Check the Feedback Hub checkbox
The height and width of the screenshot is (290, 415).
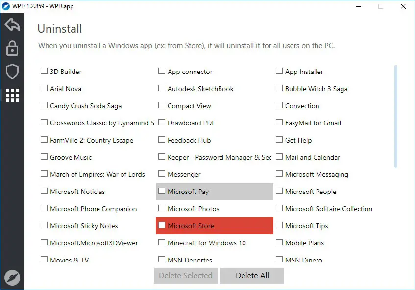(x=162, y=140)
